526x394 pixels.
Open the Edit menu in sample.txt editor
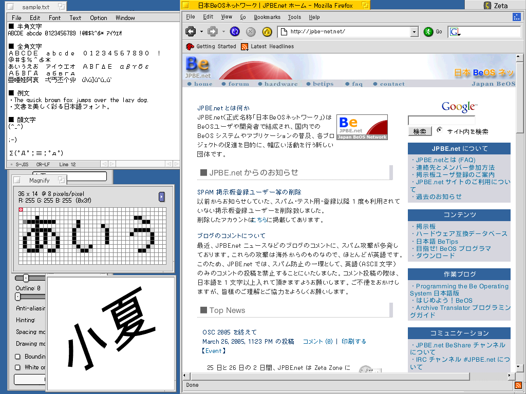point(35,18)
